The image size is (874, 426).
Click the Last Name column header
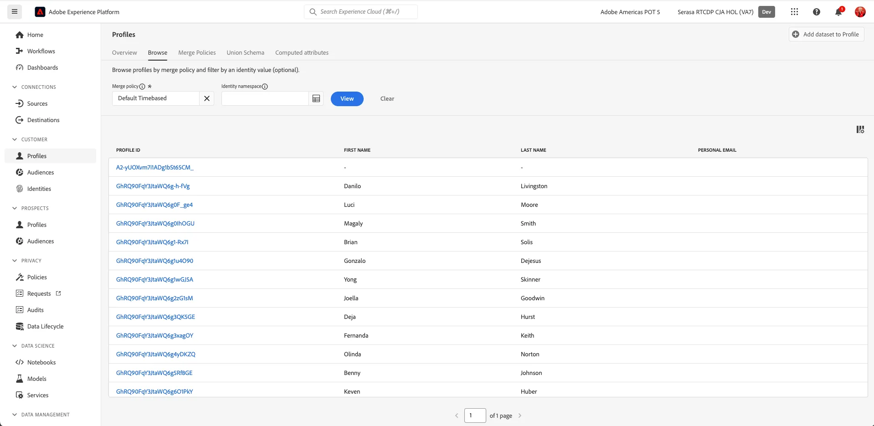point(533,150)
